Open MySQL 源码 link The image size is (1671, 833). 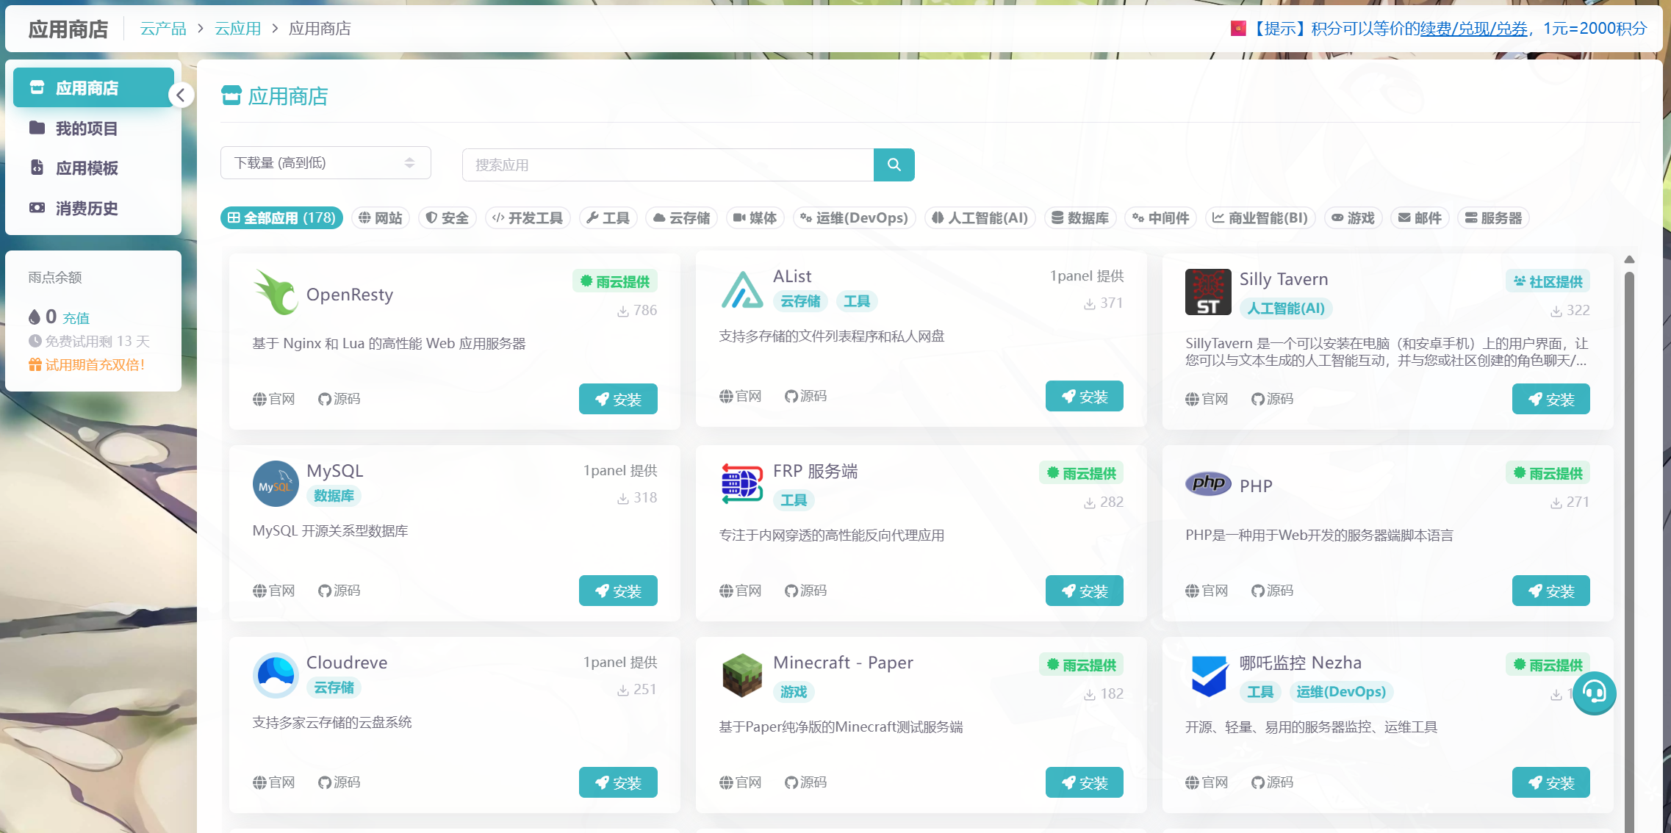(339, 591)
